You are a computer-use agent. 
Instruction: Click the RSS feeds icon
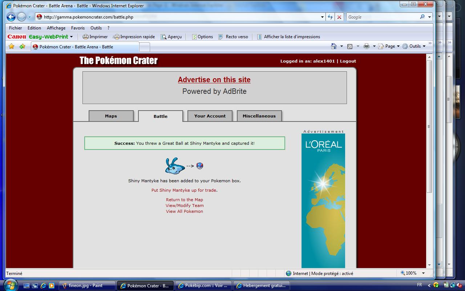(x=350, y=46)
